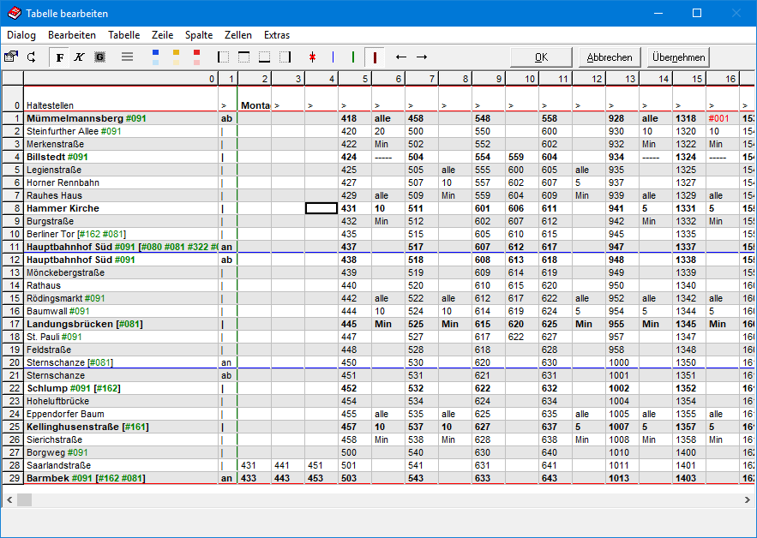
Task: Click the Abbrechen button
Action: click(x=610, y=57)
